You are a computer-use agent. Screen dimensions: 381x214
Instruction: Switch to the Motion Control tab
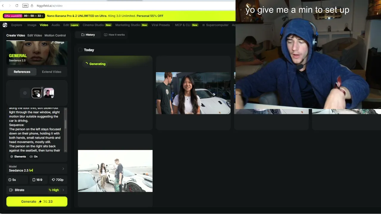(55, 35)
